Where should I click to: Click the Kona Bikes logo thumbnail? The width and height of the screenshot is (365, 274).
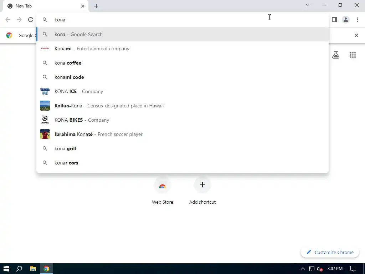(x=45, y=120)
